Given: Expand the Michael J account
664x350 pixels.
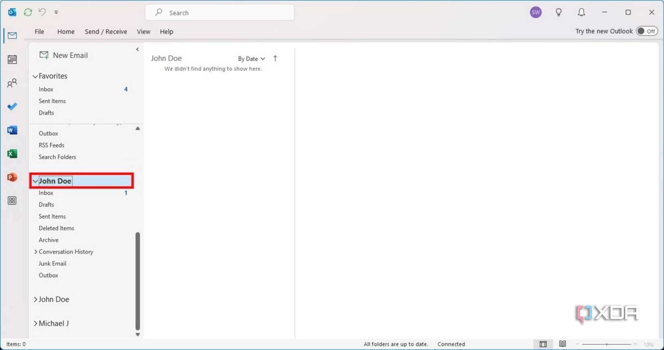Looking at the screenshot, I should tap(35, 323).
